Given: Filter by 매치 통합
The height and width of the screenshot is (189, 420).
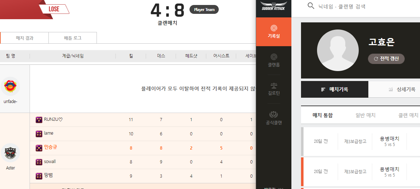Looking at the screenshot, I should click(322, 115).
